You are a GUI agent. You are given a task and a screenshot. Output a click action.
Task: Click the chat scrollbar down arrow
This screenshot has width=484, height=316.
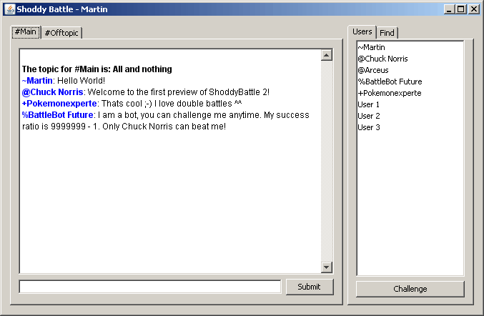[327, 267]
